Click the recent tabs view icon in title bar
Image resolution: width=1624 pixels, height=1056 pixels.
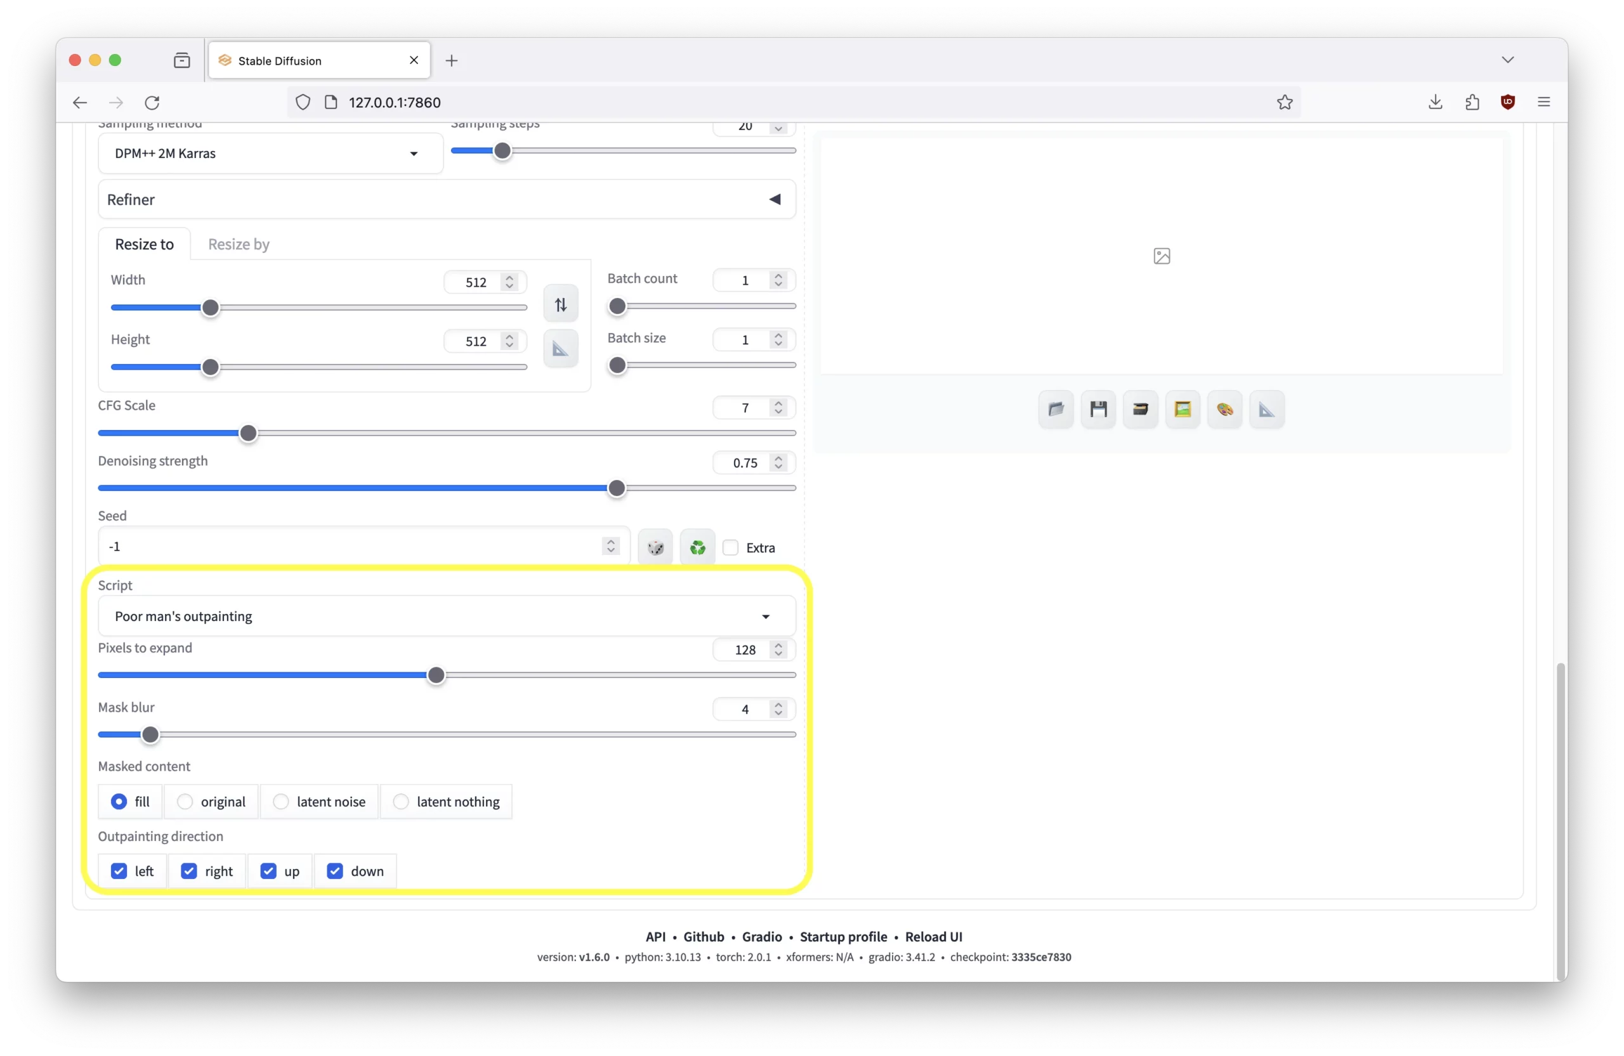point(182,61)
